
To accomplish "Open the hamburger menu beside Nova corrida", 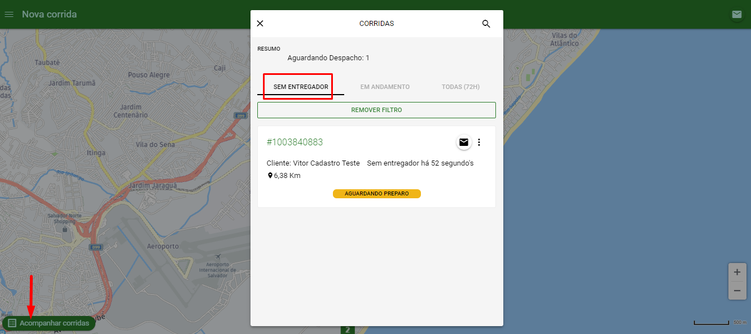I will pos(9,14).
